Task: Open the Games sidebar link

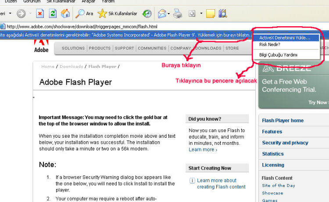Action: [270, 200]
